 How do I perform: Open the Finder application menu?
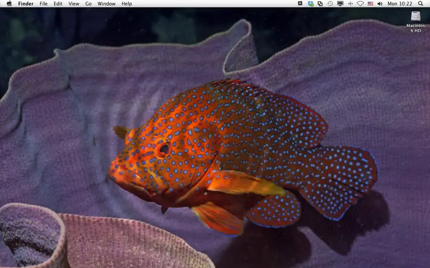pyautogui.click(x=26, y=4)
